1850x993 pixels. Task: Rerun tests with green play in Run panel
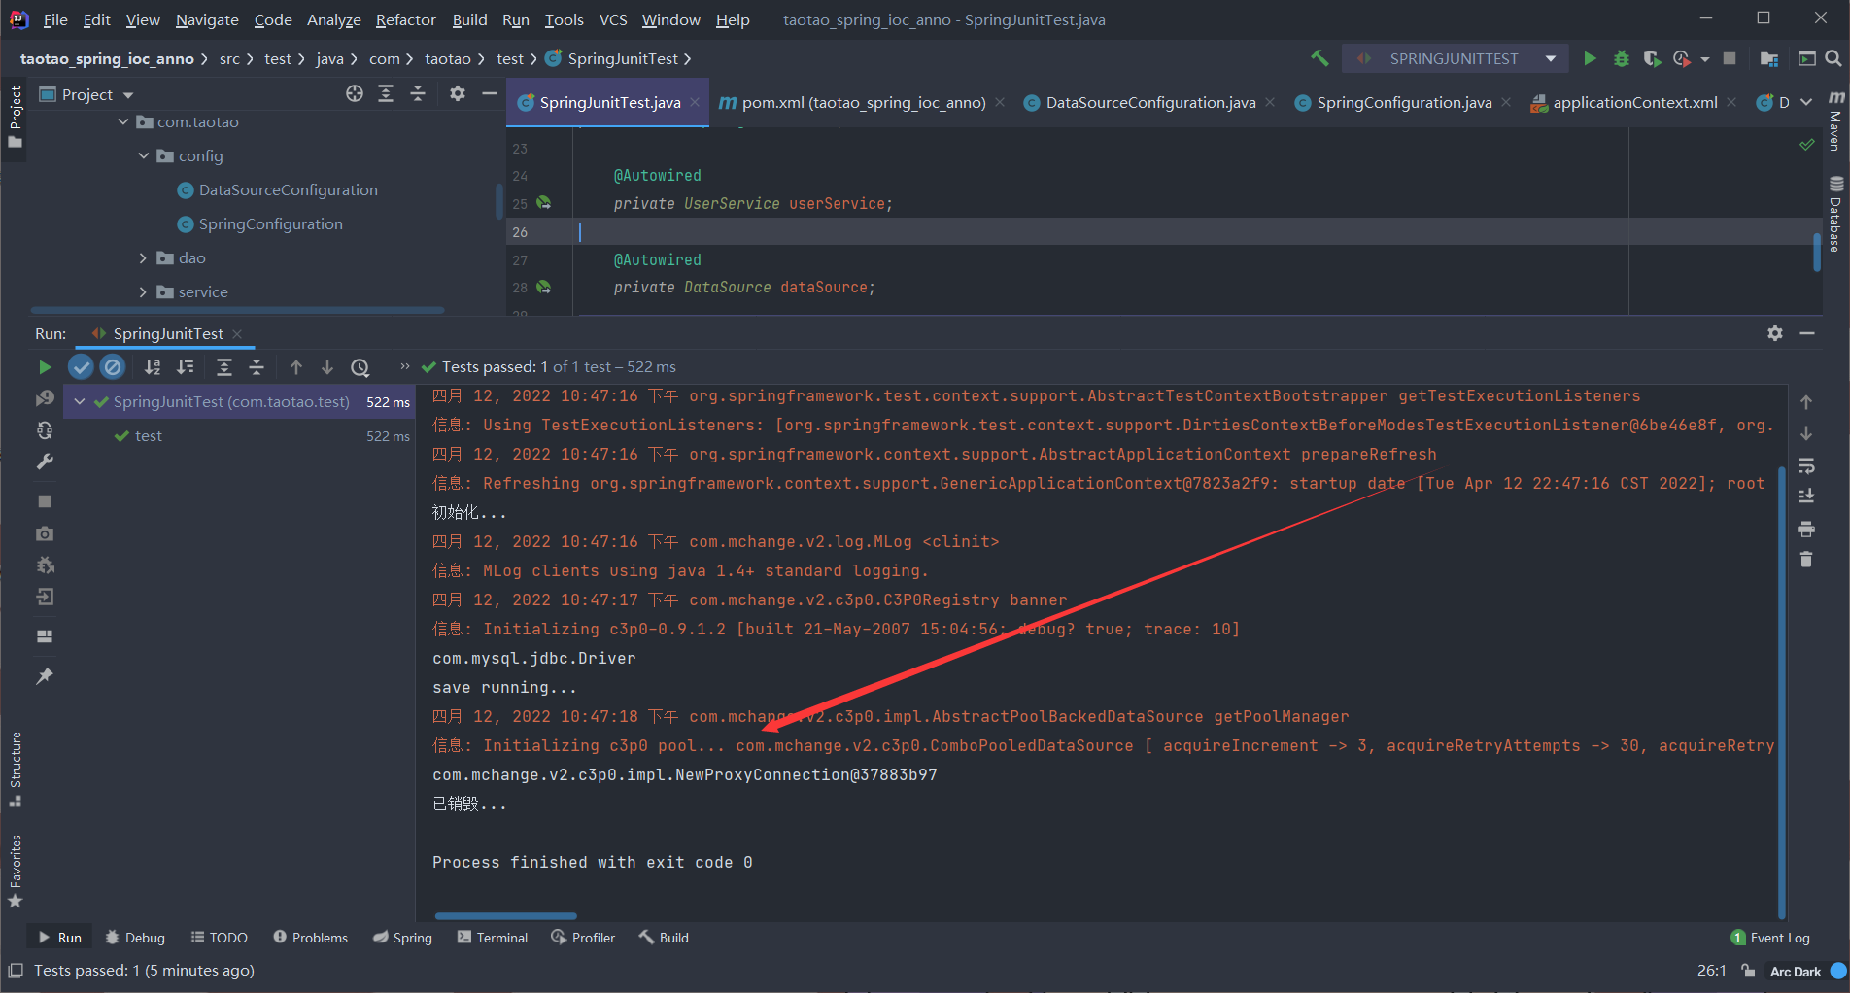45,367
